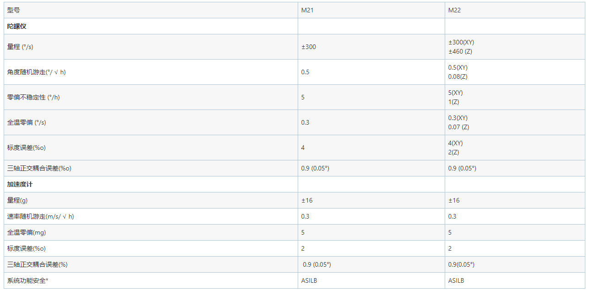Click the 全温零偏 (°/s) row label

27,122
